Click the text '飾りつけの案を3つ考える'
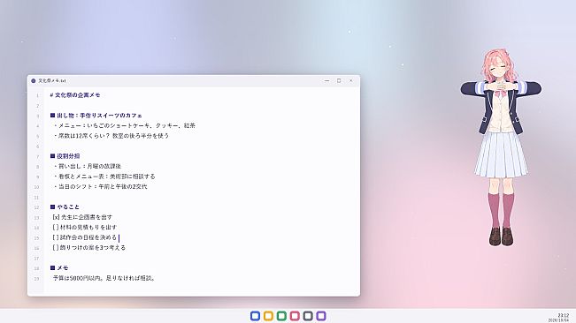The image size is (576, 323). (x=93, y=248)
